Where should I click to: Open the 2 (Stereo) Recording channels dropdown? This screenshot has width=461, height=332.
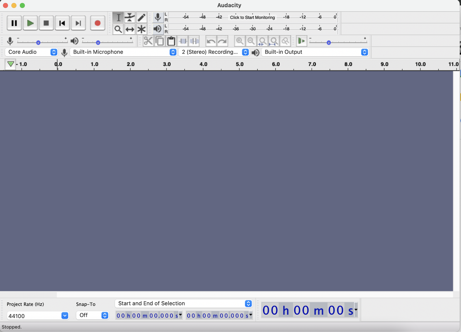click(214, 52)
